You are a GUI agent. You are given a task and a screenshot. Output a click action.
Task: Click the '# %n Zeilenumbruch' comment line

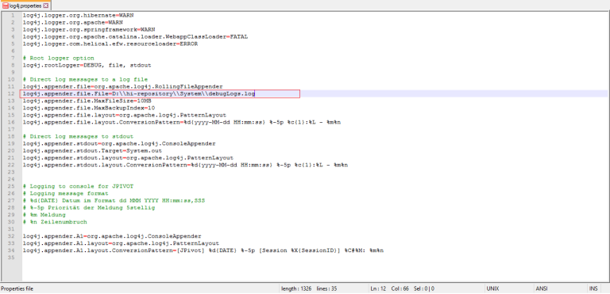coord(55,222)
